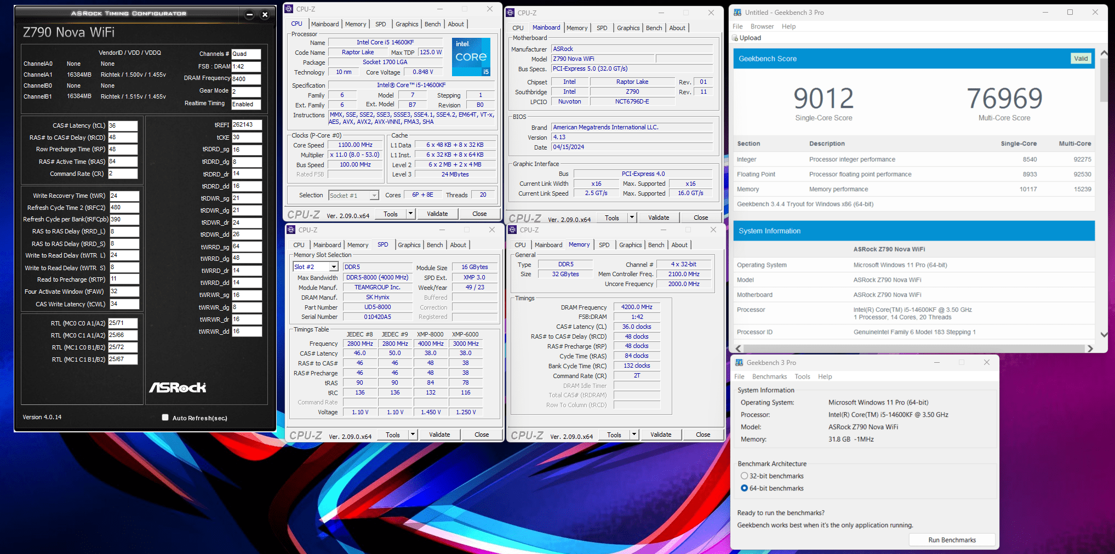Click the CPU-Z app icon in the SPD window title bar
Viewport: 1115px width, 554px height.
pyautogui.click(x=291, y=230)
